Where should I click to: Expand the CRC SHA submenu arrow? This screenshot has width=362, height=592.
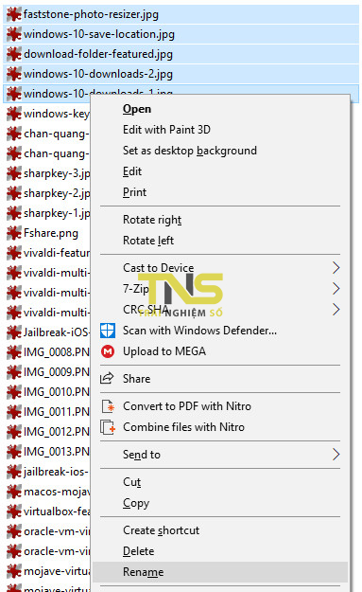[x=336, y=310]
